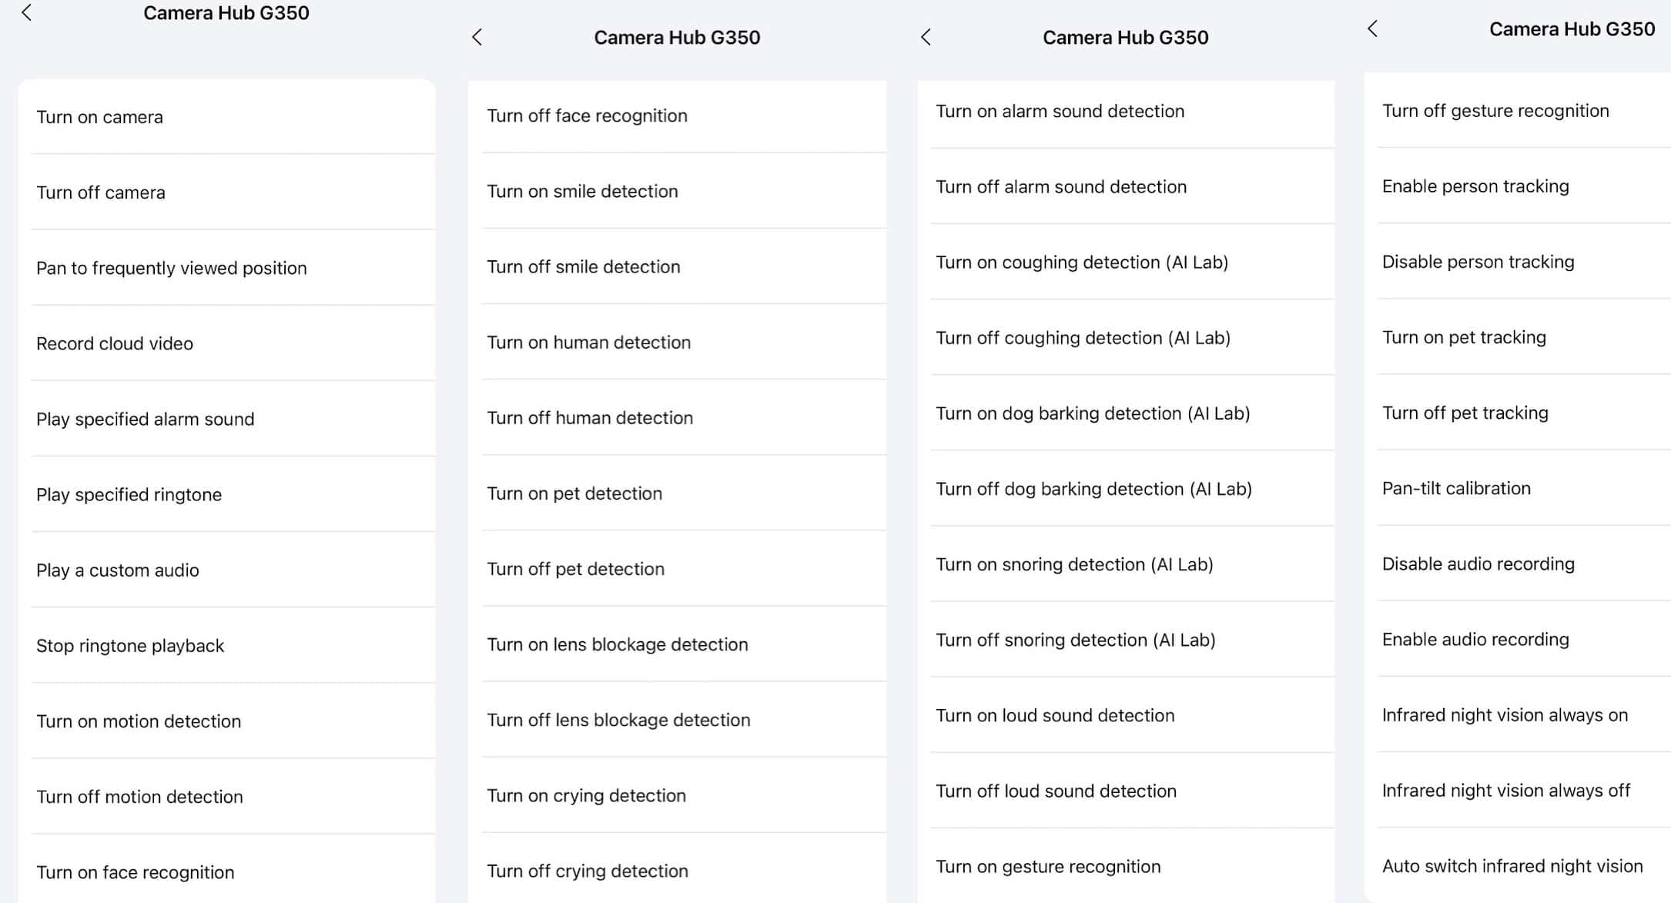Image resolution: width=1671 pixels, height=903 pixels.
Task: Choose 'Turn on pet detection'
Action: tap(574, 493)
